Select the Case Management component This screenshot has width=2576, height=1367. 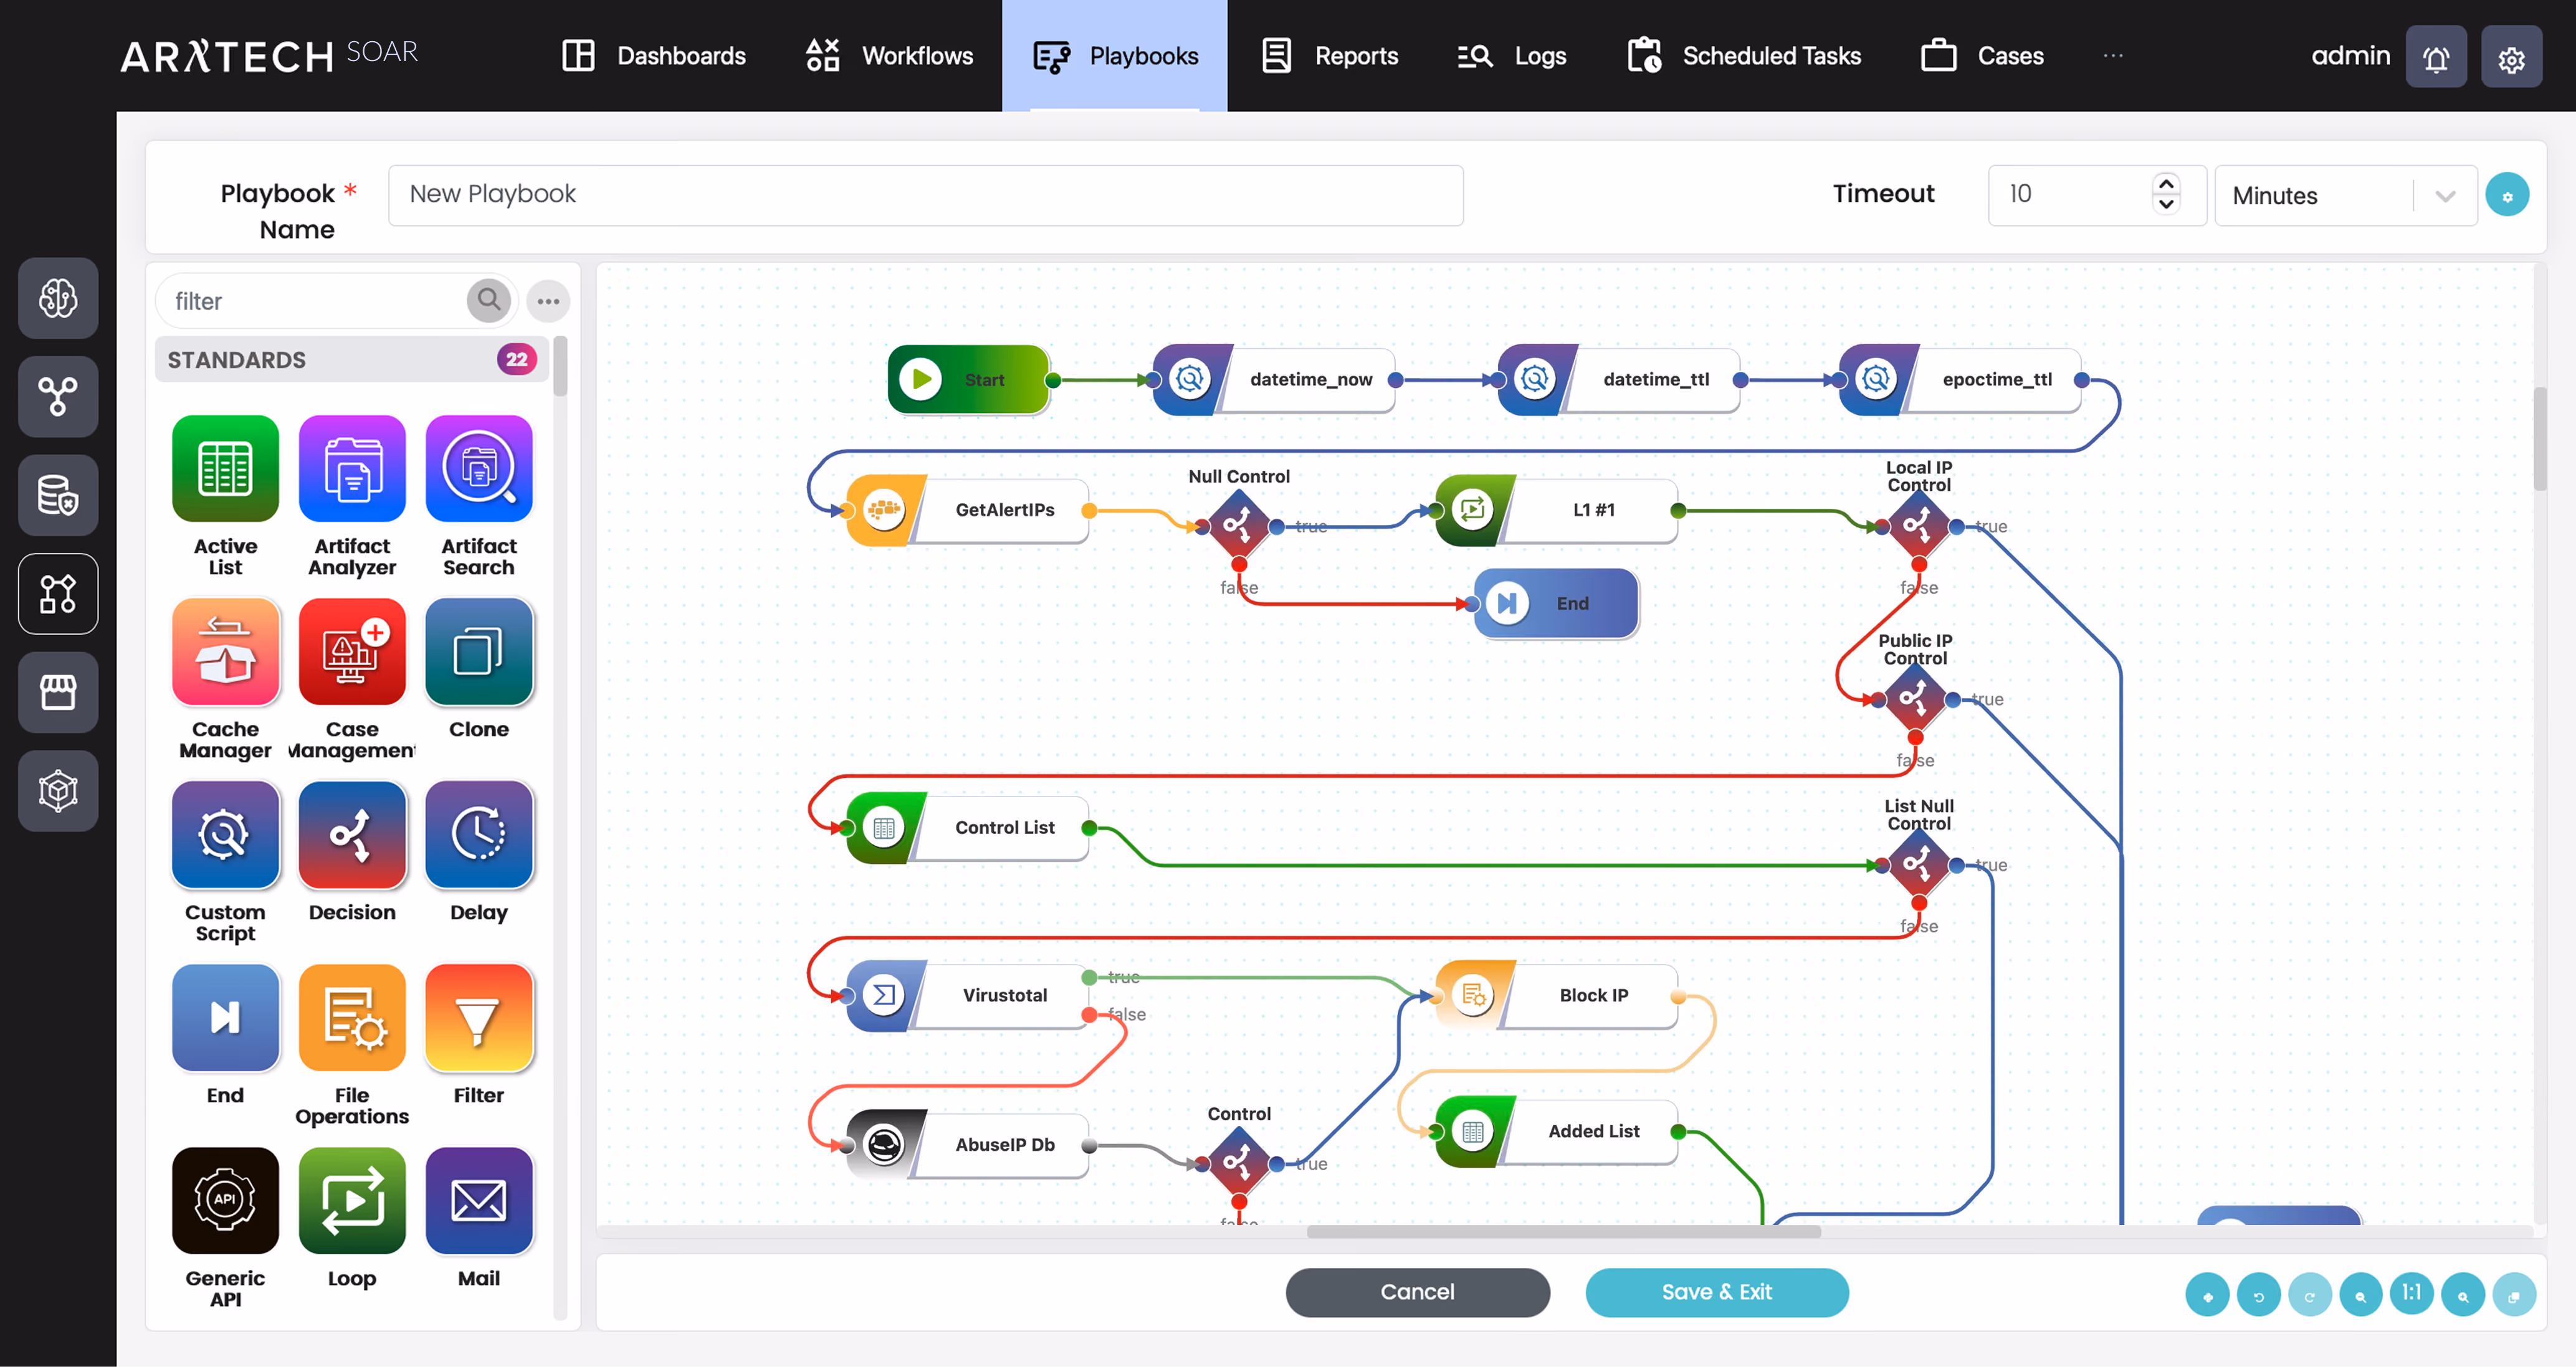point(352,651)
